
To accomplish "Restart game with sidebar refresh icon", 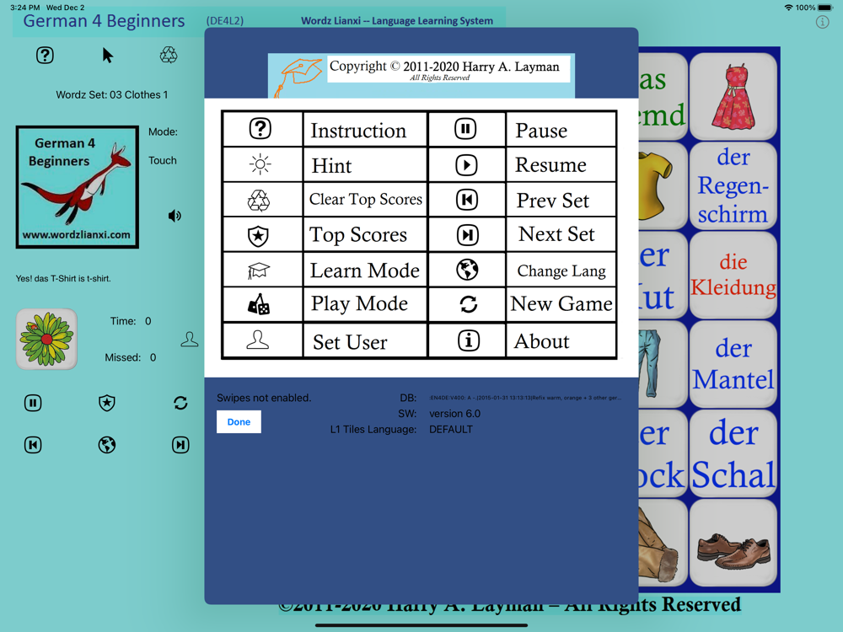I will (x=180, y=403).
